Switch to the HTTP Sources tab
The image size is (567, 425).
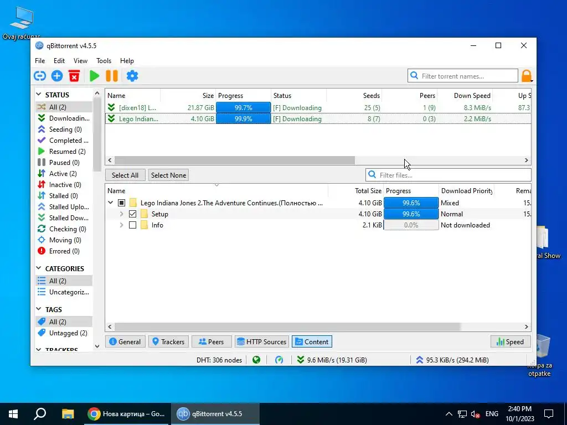[261, 342]
